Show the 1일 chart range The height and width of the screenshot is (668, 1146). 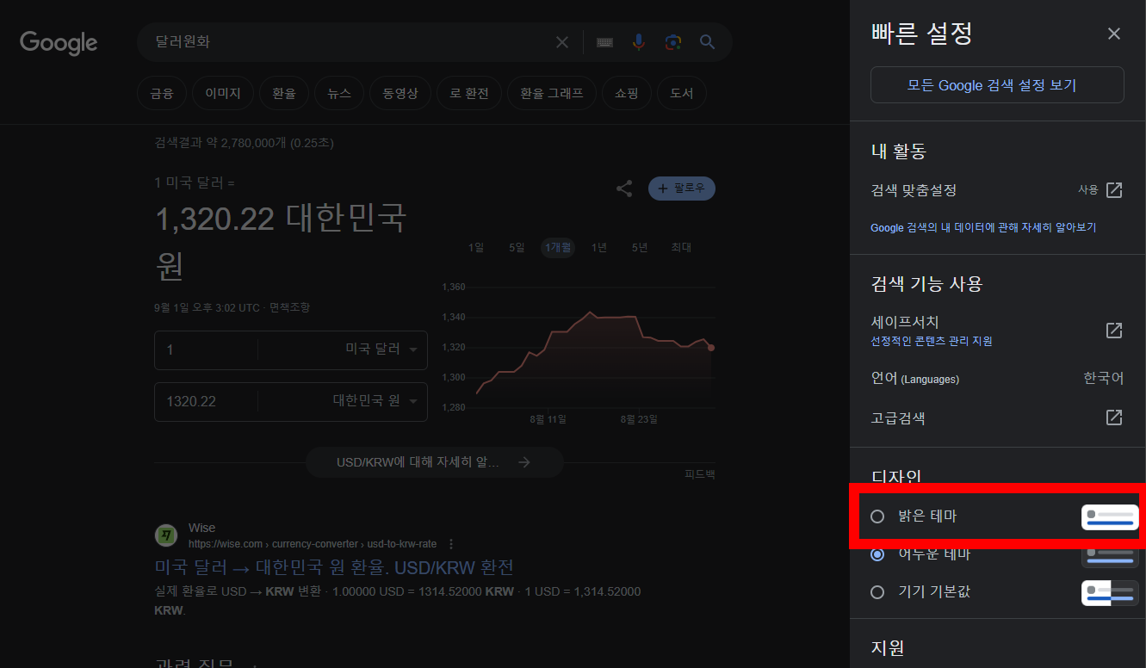click(x=476, y=248)
